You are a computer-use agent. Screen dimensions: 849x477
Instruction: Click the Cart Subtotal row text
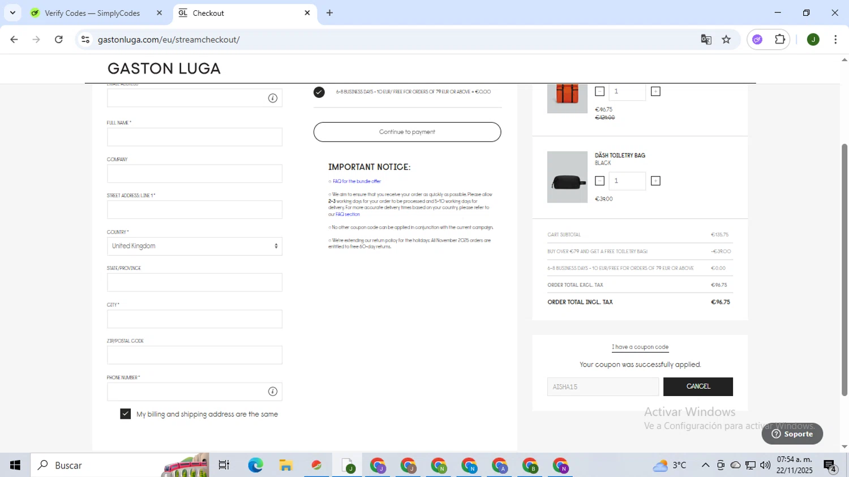[564, 235]
